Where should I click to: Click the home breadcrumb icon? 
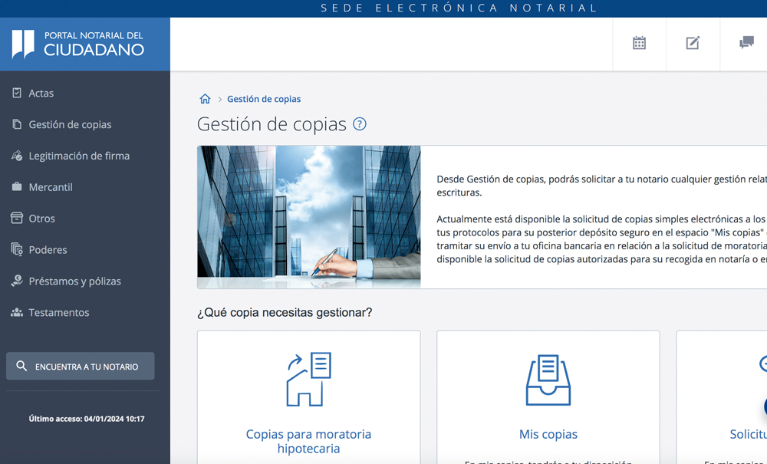[205, 99]
